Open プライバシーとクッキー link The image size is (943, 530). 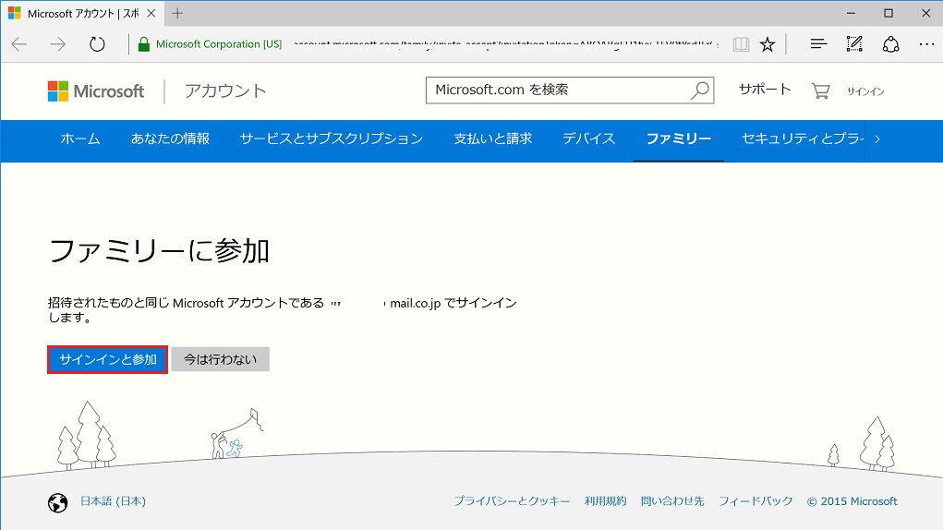512,501
